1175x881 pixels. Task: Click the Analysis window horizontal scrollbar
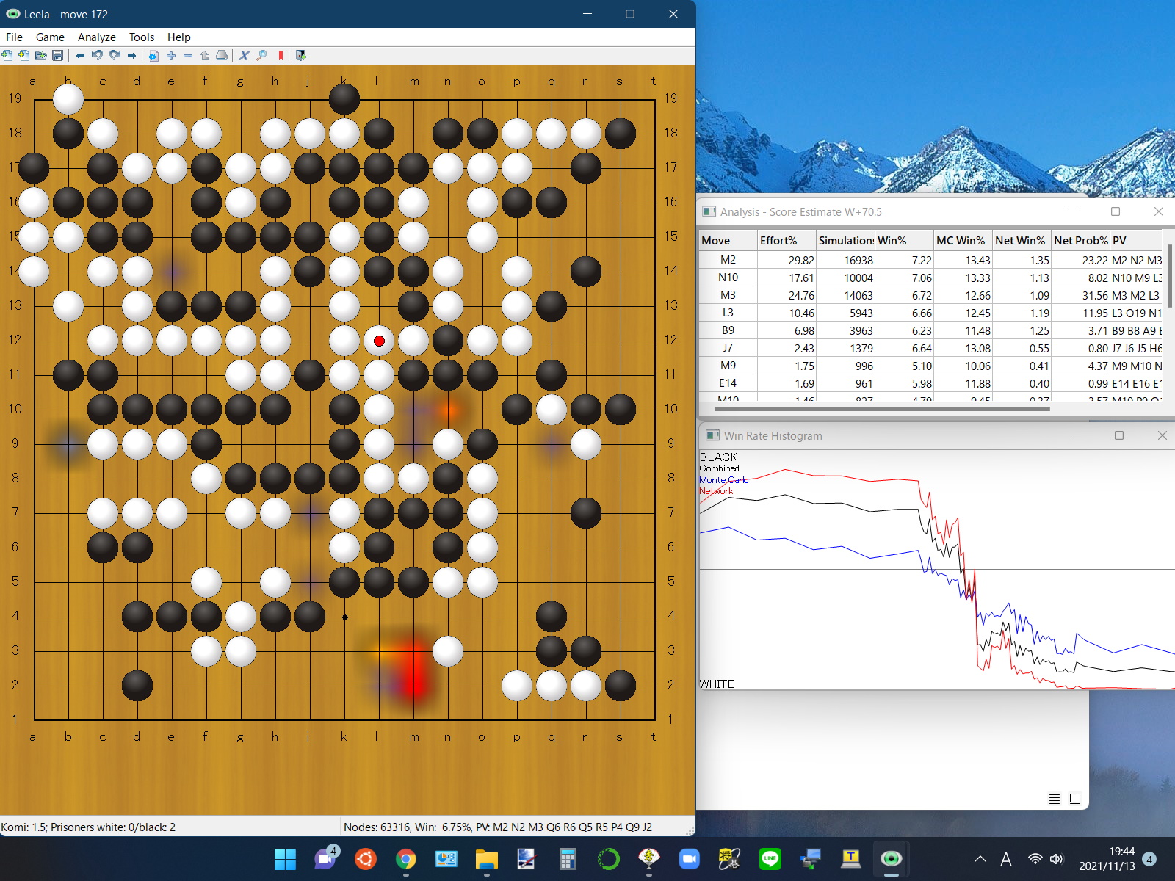881,408
